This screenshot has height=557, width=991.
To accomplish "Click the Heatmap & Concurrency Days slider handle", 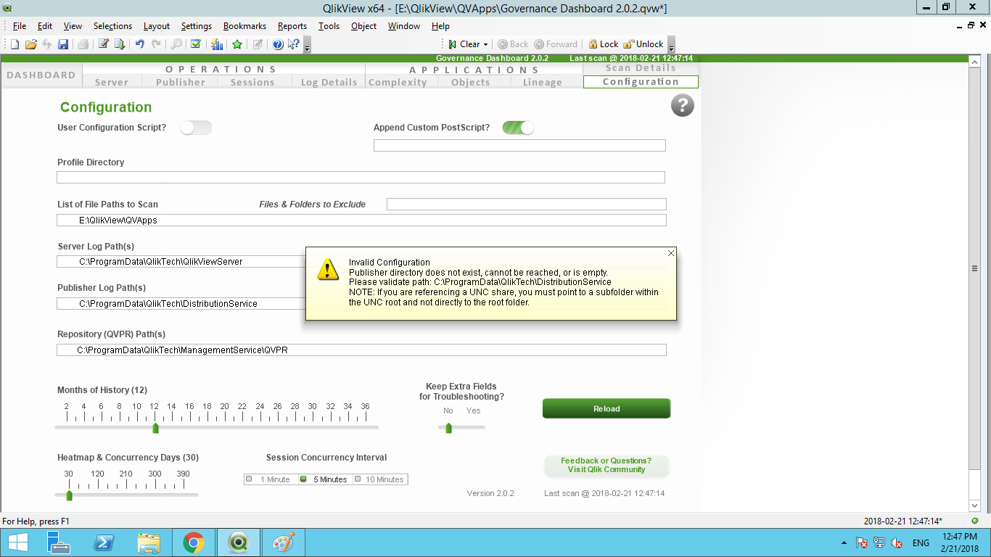I will tap(69, 495).
